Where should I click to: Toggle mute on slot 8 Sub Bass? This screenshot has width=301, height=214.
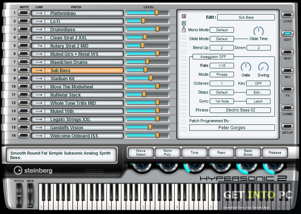point(24,70)
